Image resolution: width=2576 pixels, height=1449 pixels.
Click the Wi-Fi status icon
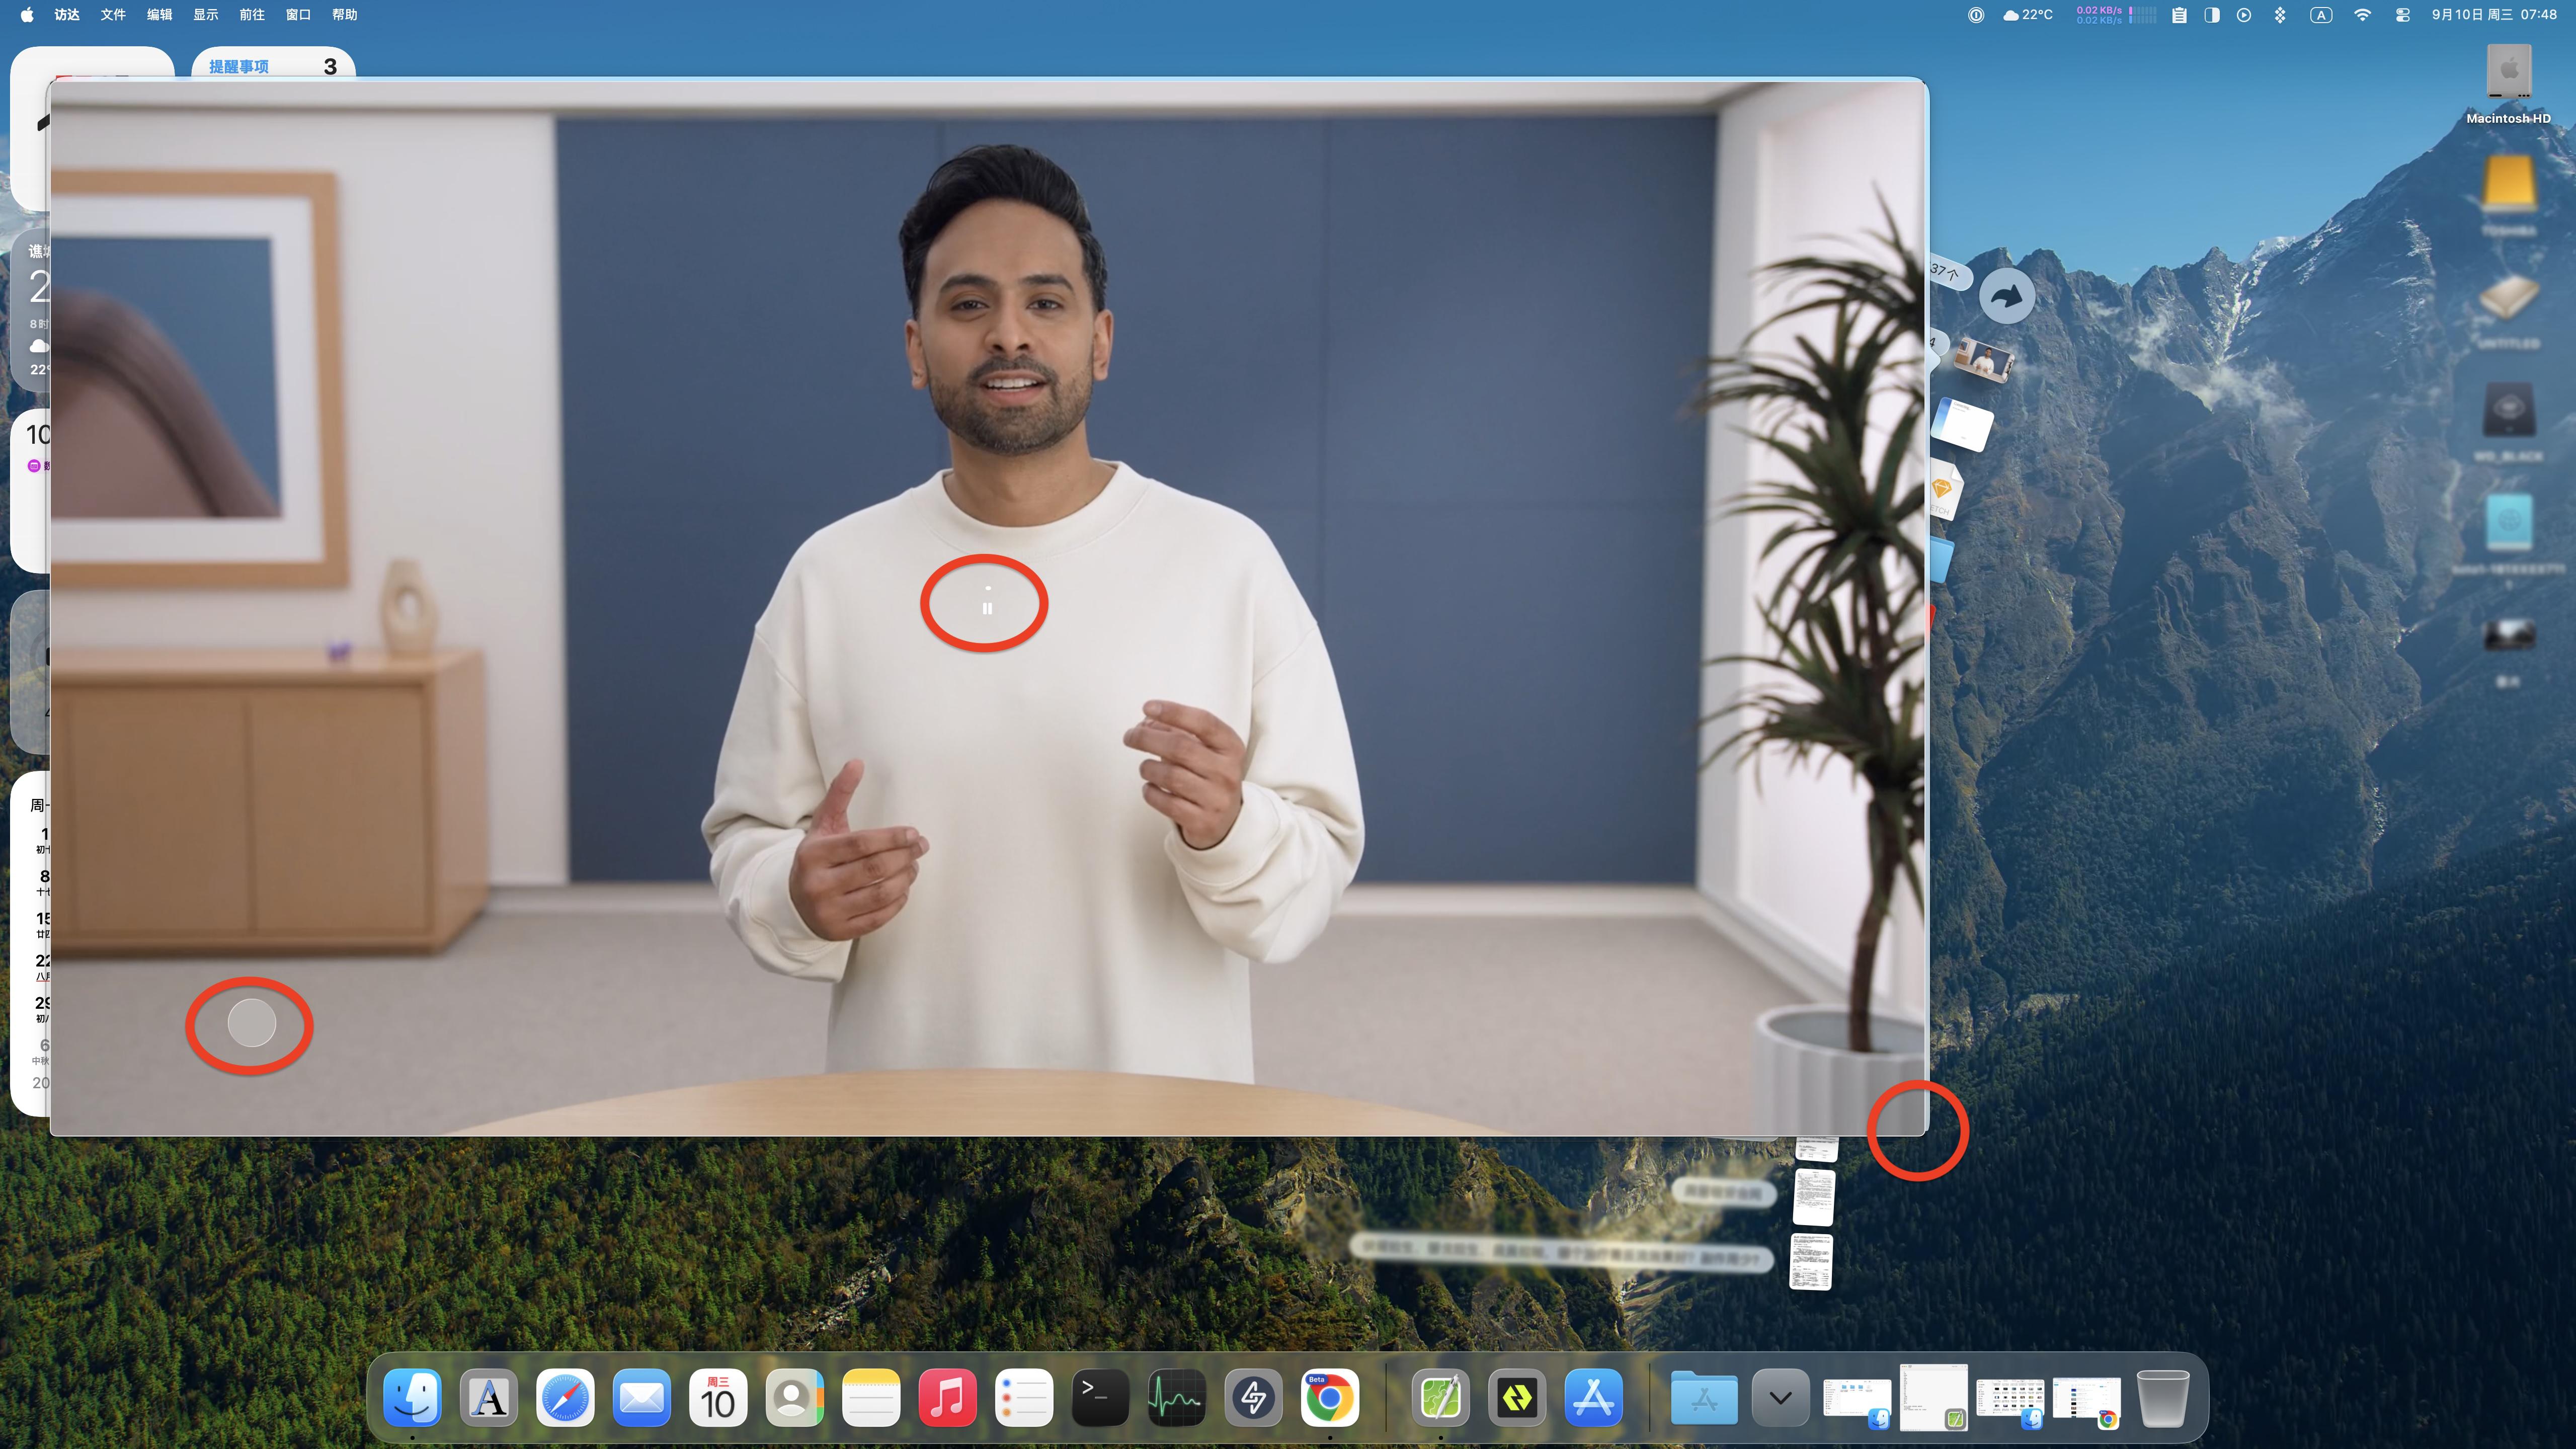pos(2362,15)
